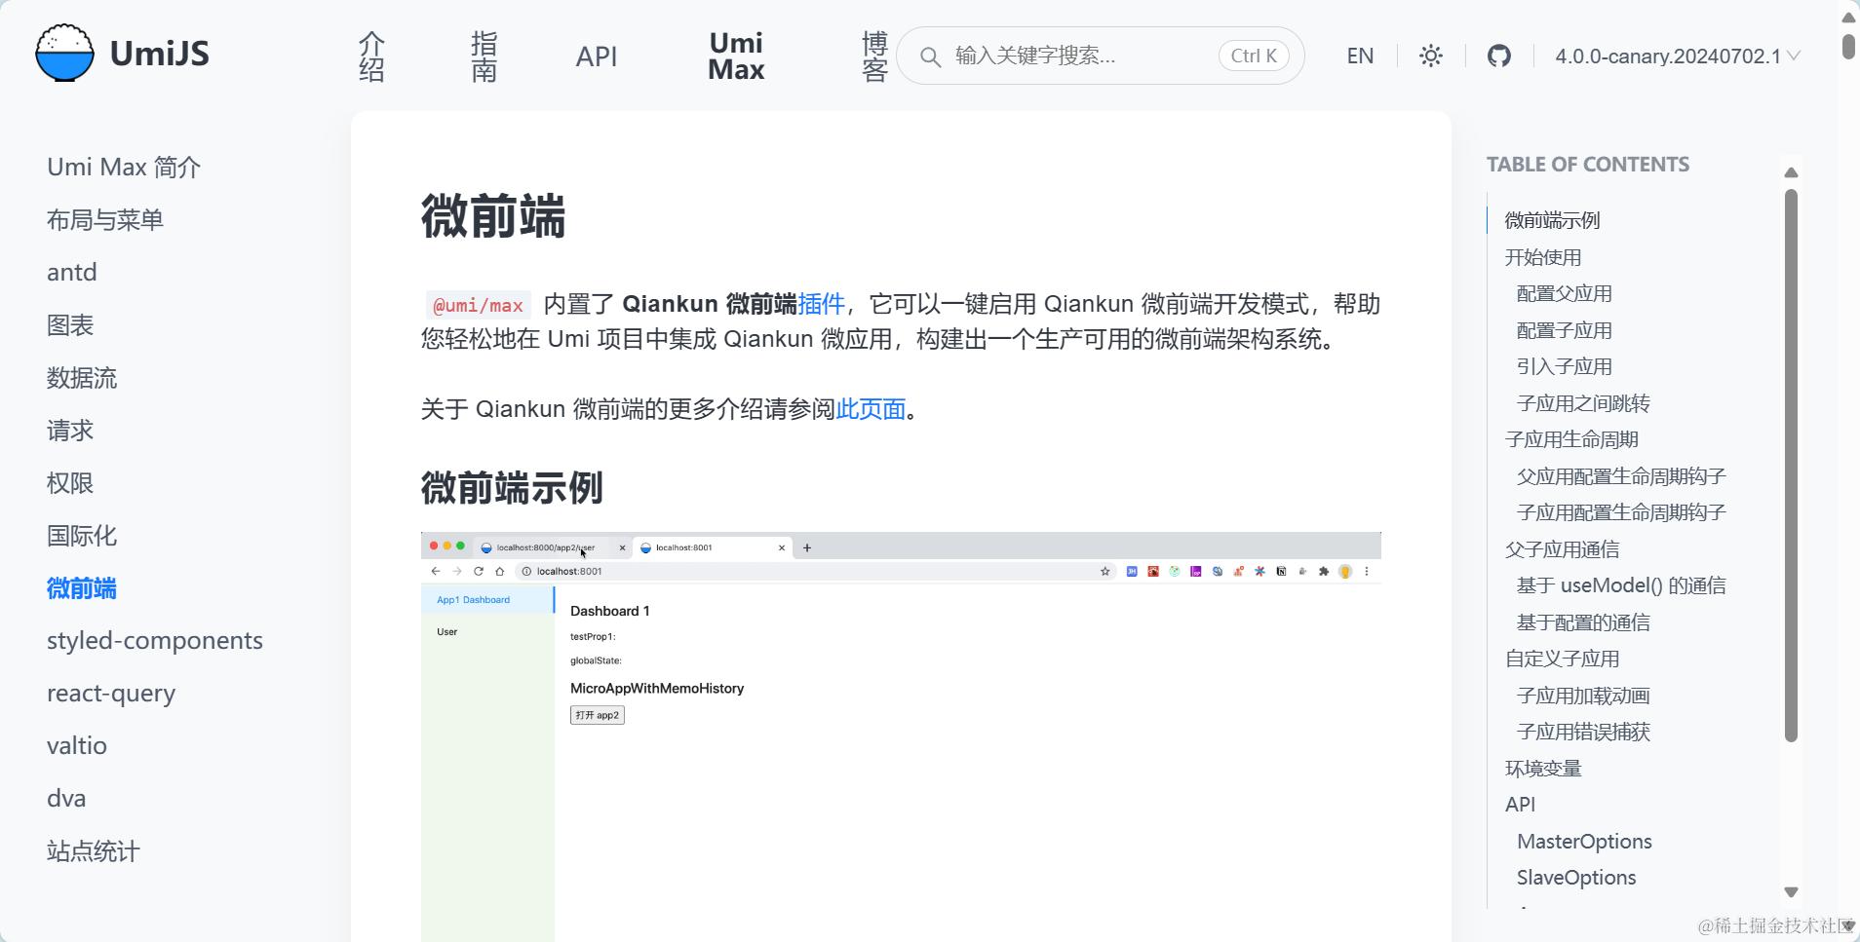Open the 指南 navigation tab
Screen dimensions: 1860x942
(484, 57)
